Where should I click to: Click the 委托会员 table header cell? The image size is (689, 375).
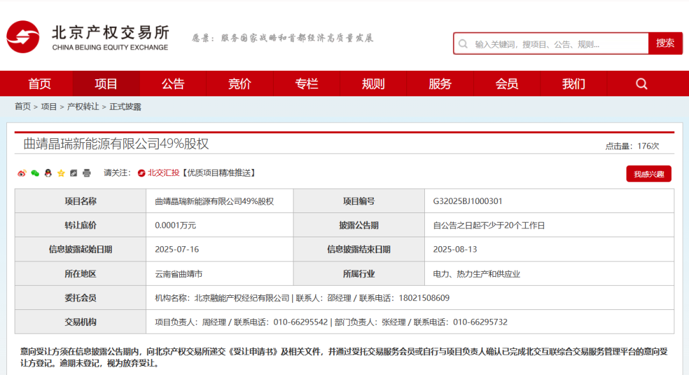[80, 298]
